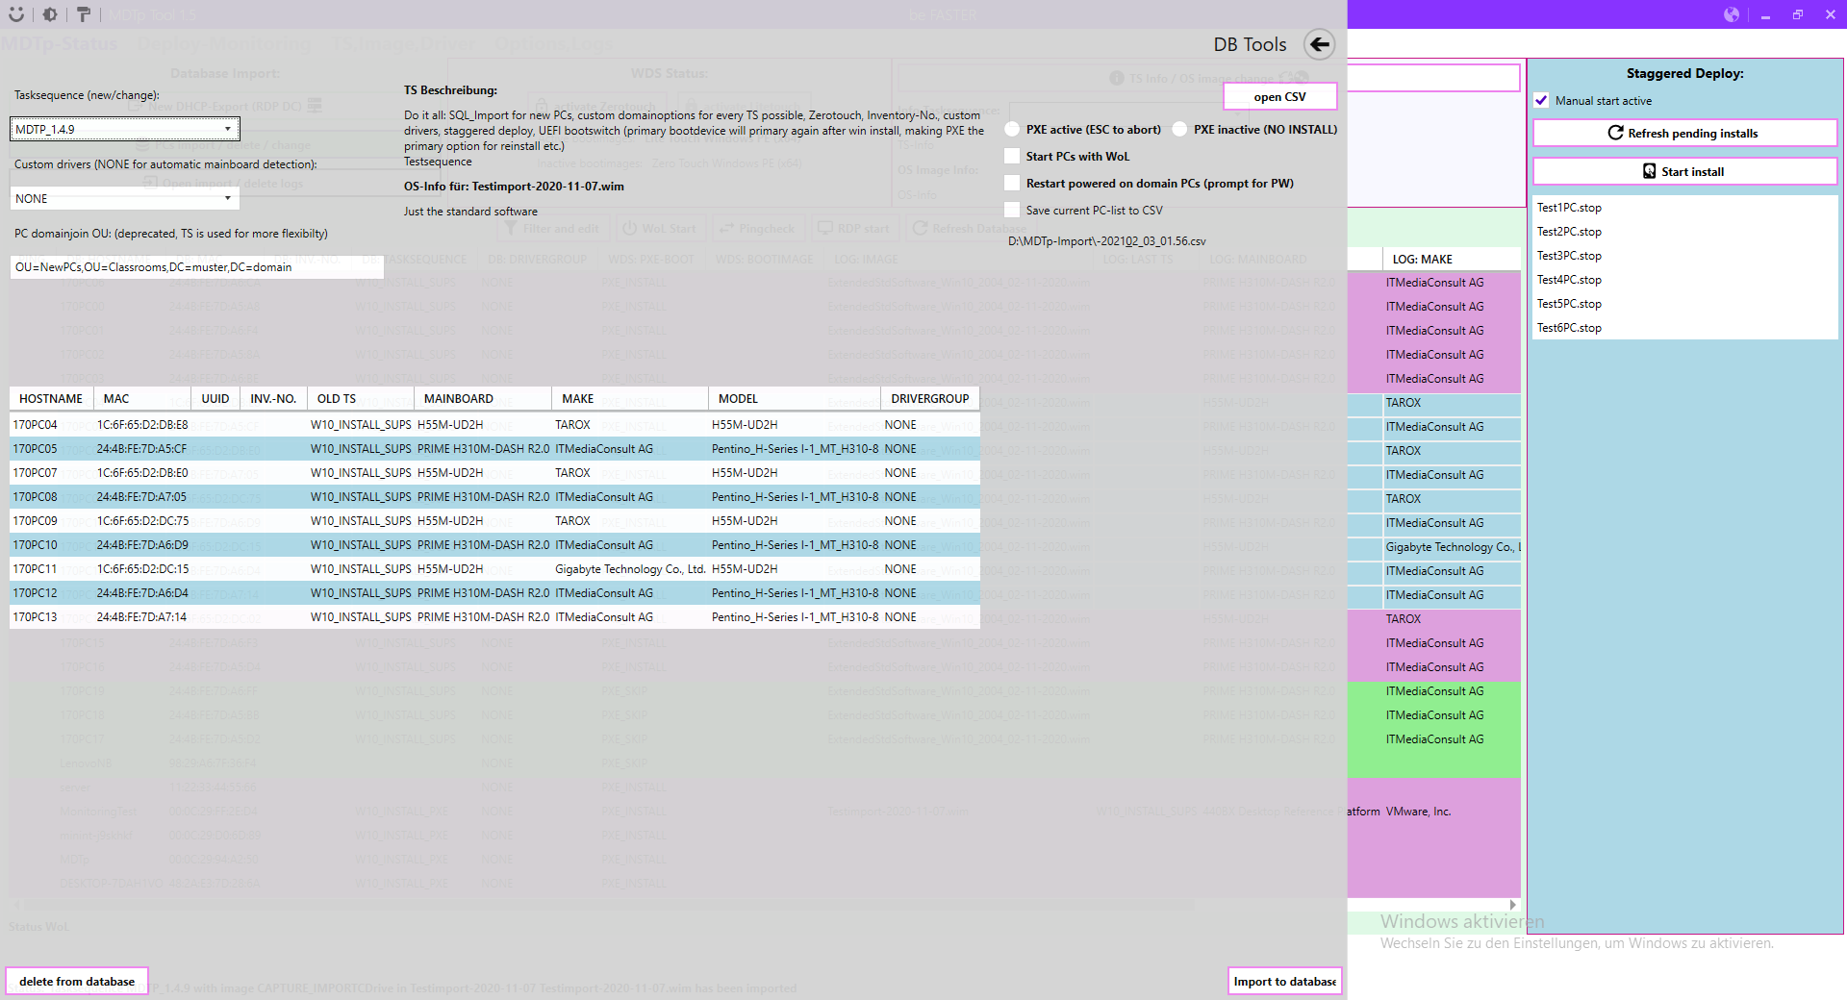
Task: Click MAC cell 1C:6F:65:D2:DC:75
Action: coord(142,520)
